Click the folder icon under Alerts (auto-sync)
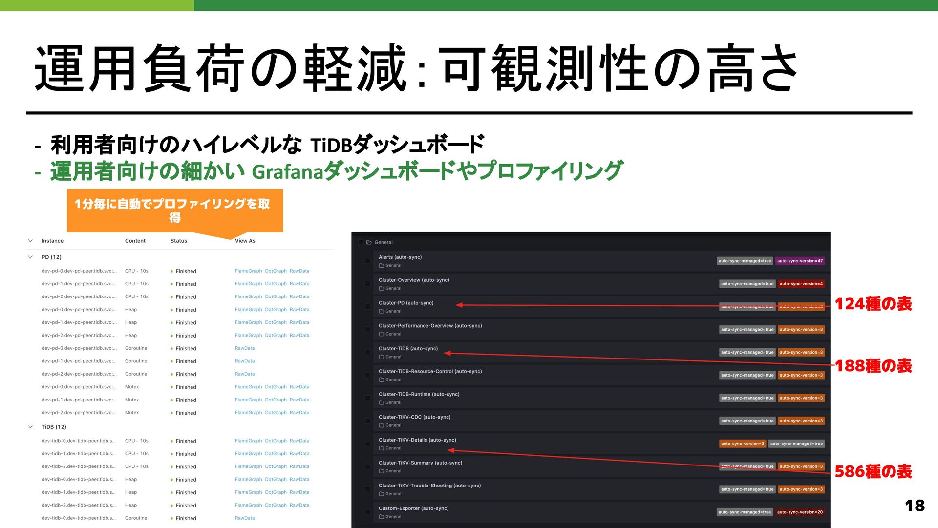The image size is (938, 528). 382,266
